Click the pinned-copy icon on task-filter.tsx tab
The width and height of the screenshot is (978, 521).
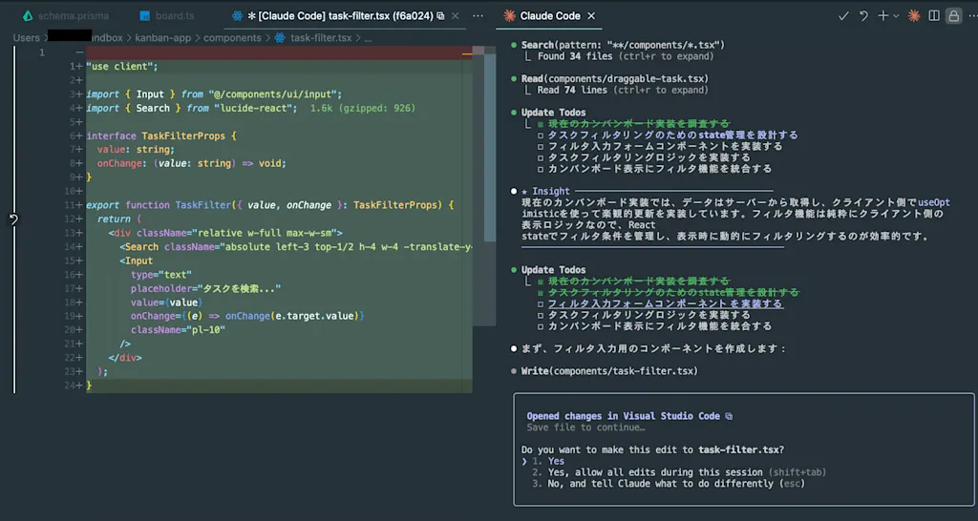(x=441, y=16)
